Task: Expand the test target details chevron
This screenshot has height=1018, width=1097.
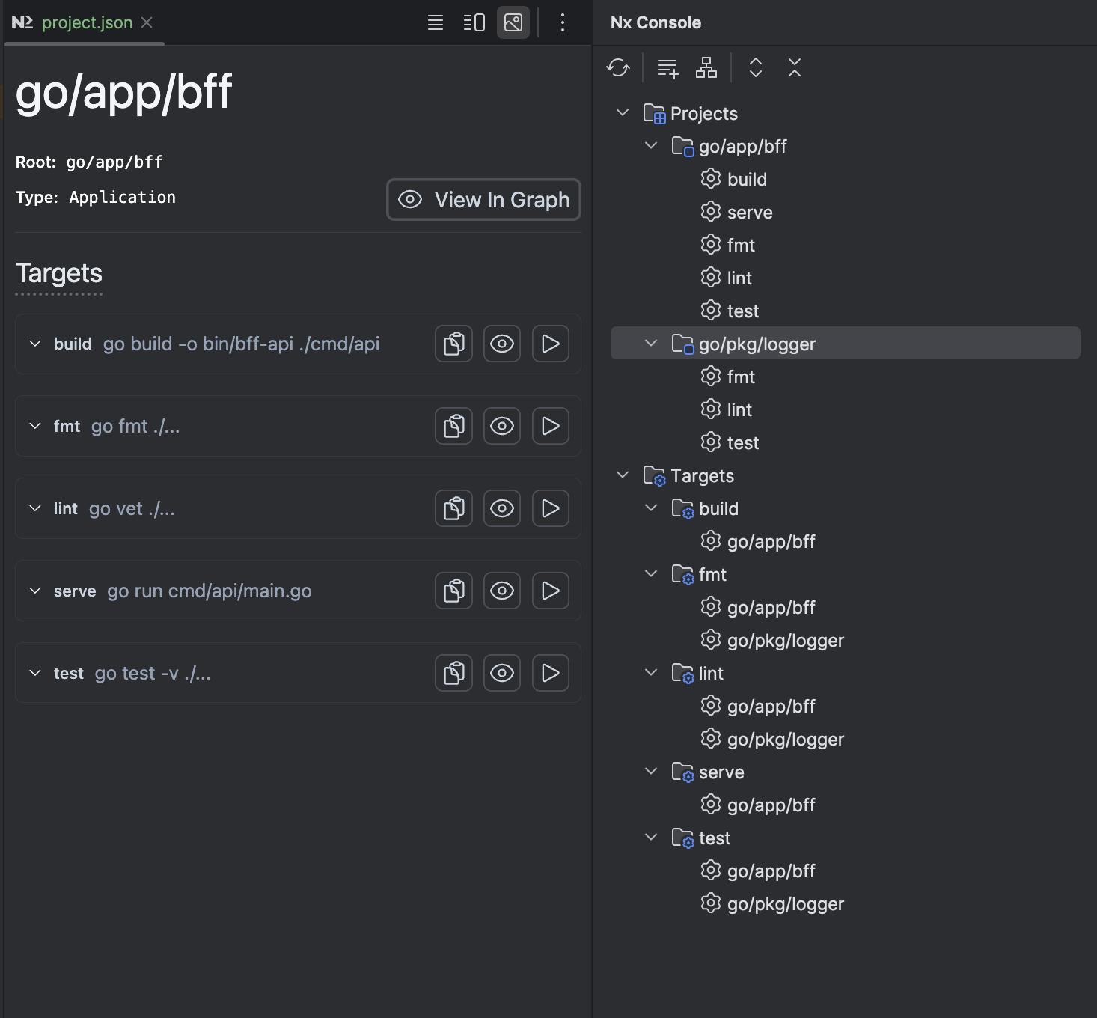Action: (x=34, y=673)
